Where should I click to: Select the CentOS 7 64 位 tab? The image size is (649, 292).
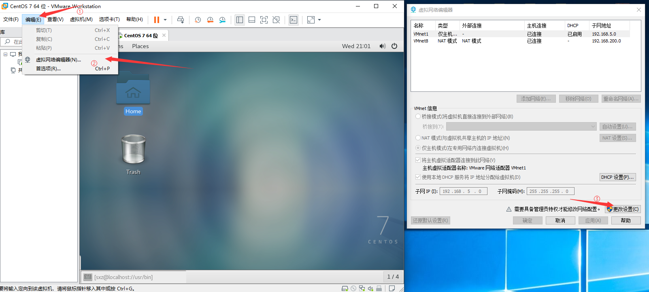[141, 36]
